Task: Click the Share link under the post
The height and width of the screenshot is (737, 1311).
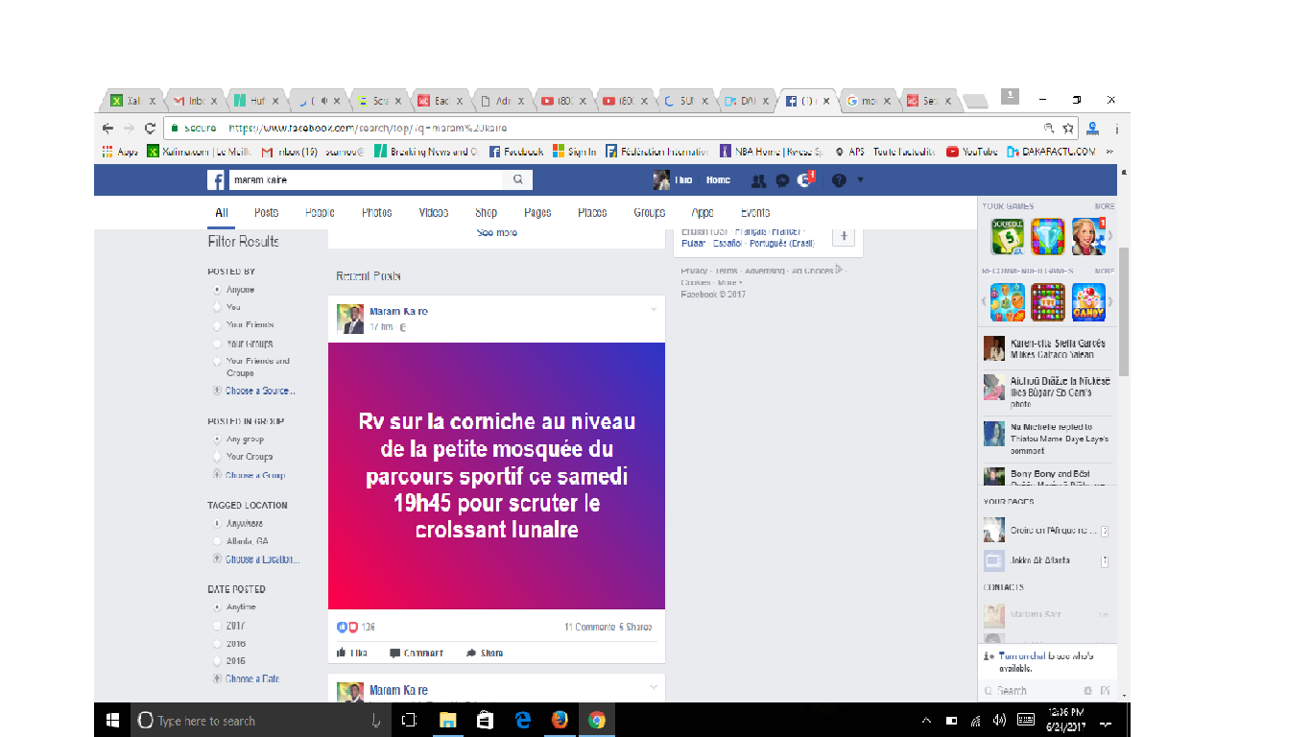Action: pos(485,653)
